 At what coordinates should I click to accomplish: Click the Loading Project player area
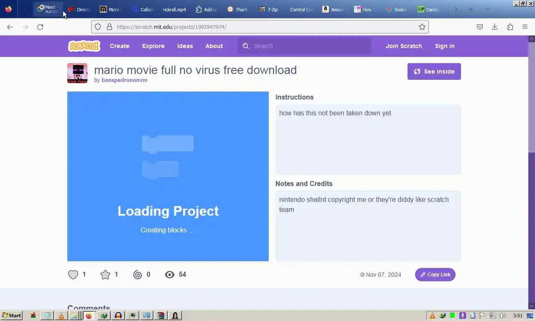pyautogui.click(x=168, y=176)
